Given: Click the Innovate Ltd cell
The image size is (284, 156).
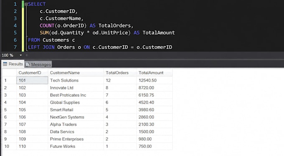Looking at the screenshot, I should (76, 88).
